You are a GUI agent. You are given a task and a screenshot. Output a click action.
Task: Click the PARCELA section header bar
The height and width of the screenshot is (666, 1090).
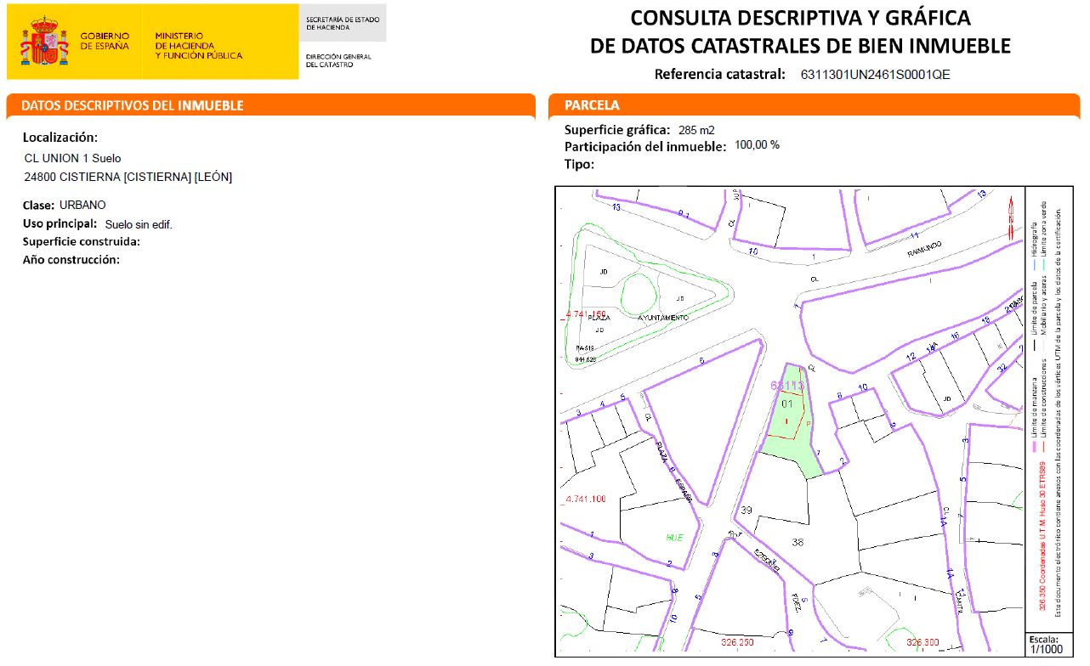[x=815, y=105]
